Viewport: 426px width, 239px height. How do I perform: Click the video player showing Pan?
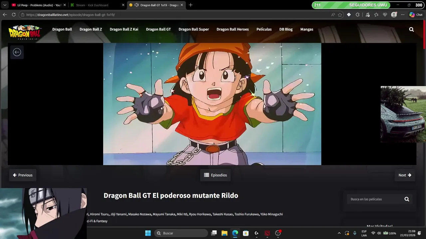click(x=212, y=104)
